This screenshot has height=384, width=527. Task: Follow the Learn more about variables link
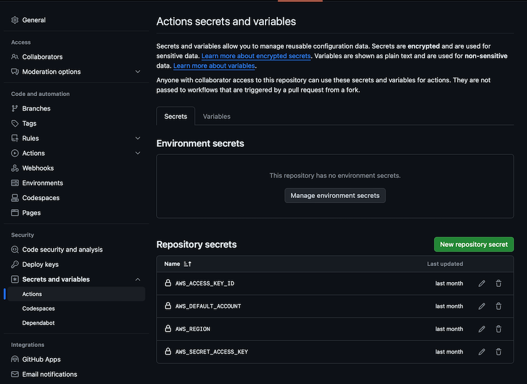(214, 65)
